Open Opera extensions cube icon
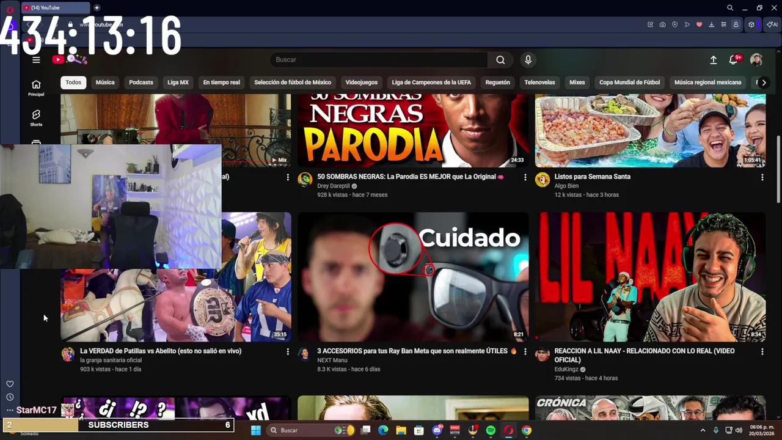782x440 pixels. coord(751,24)
